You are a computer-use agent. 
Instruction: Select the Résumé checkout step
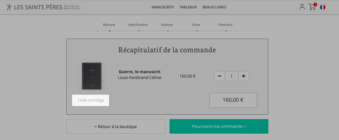[109, 25]
